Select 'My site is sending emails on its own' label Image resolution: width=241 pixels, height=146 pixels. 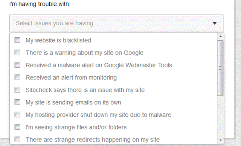[x=73, y=102]
